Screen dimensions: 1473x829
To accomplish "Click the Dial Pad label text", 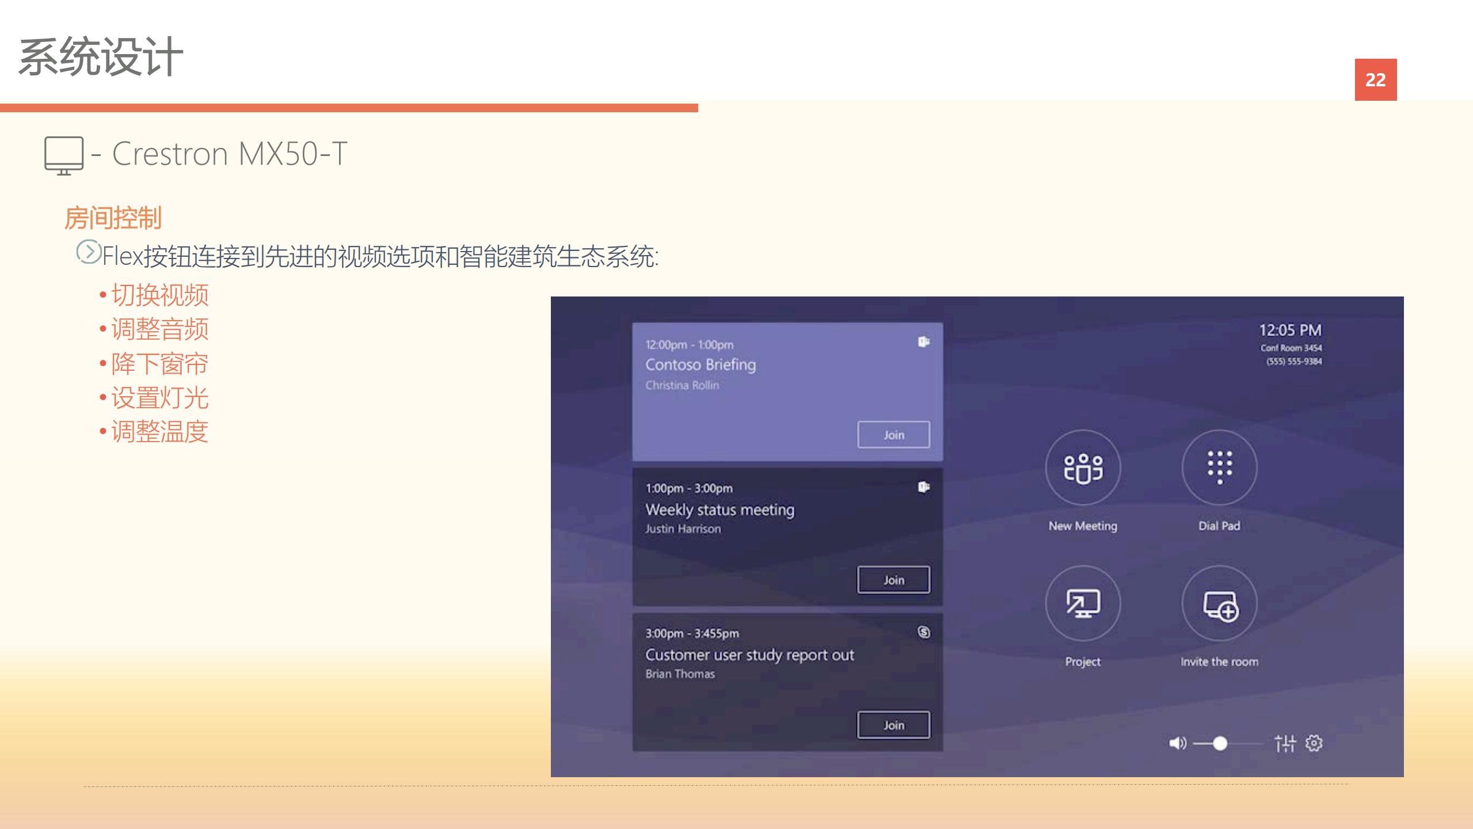I will (1219, 526).
